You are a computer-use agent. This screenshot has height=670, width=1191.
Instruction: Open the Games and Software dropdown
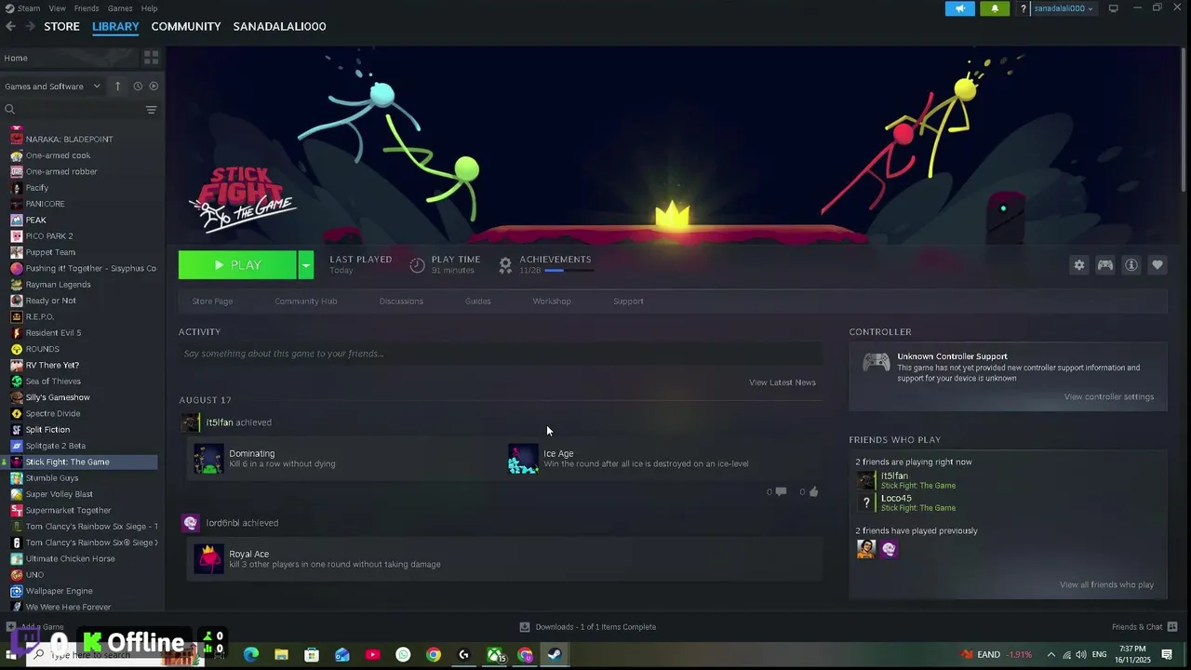pyautogui.click(x=52, y=87)
